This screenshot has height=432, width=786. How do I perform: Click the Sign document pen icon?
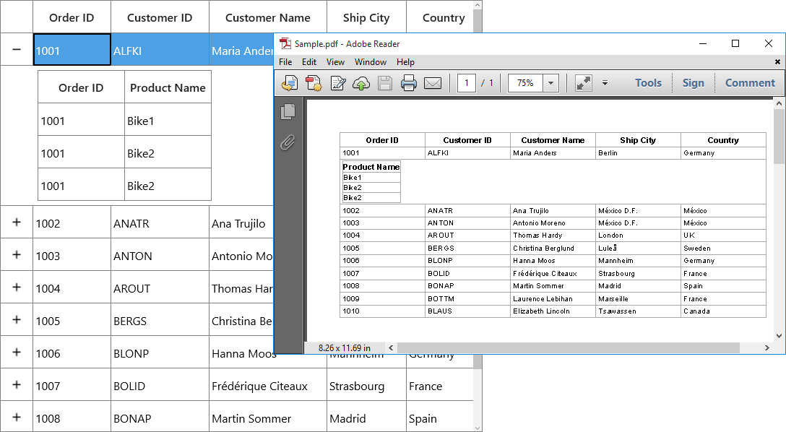click(x=338, y=82)
